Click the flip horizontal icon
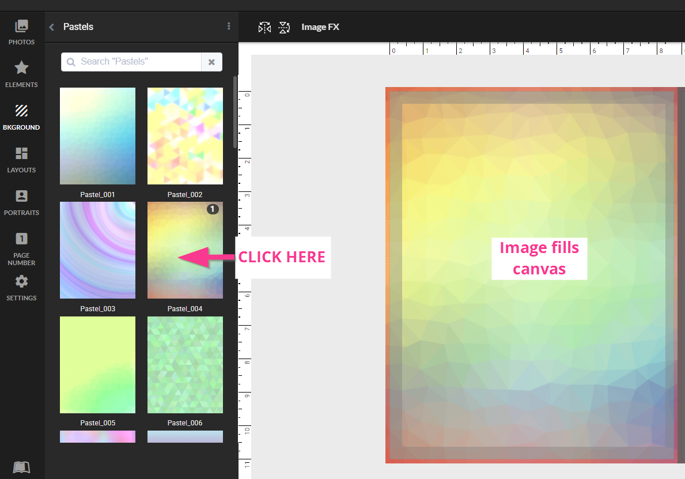 tap(264, 28)
